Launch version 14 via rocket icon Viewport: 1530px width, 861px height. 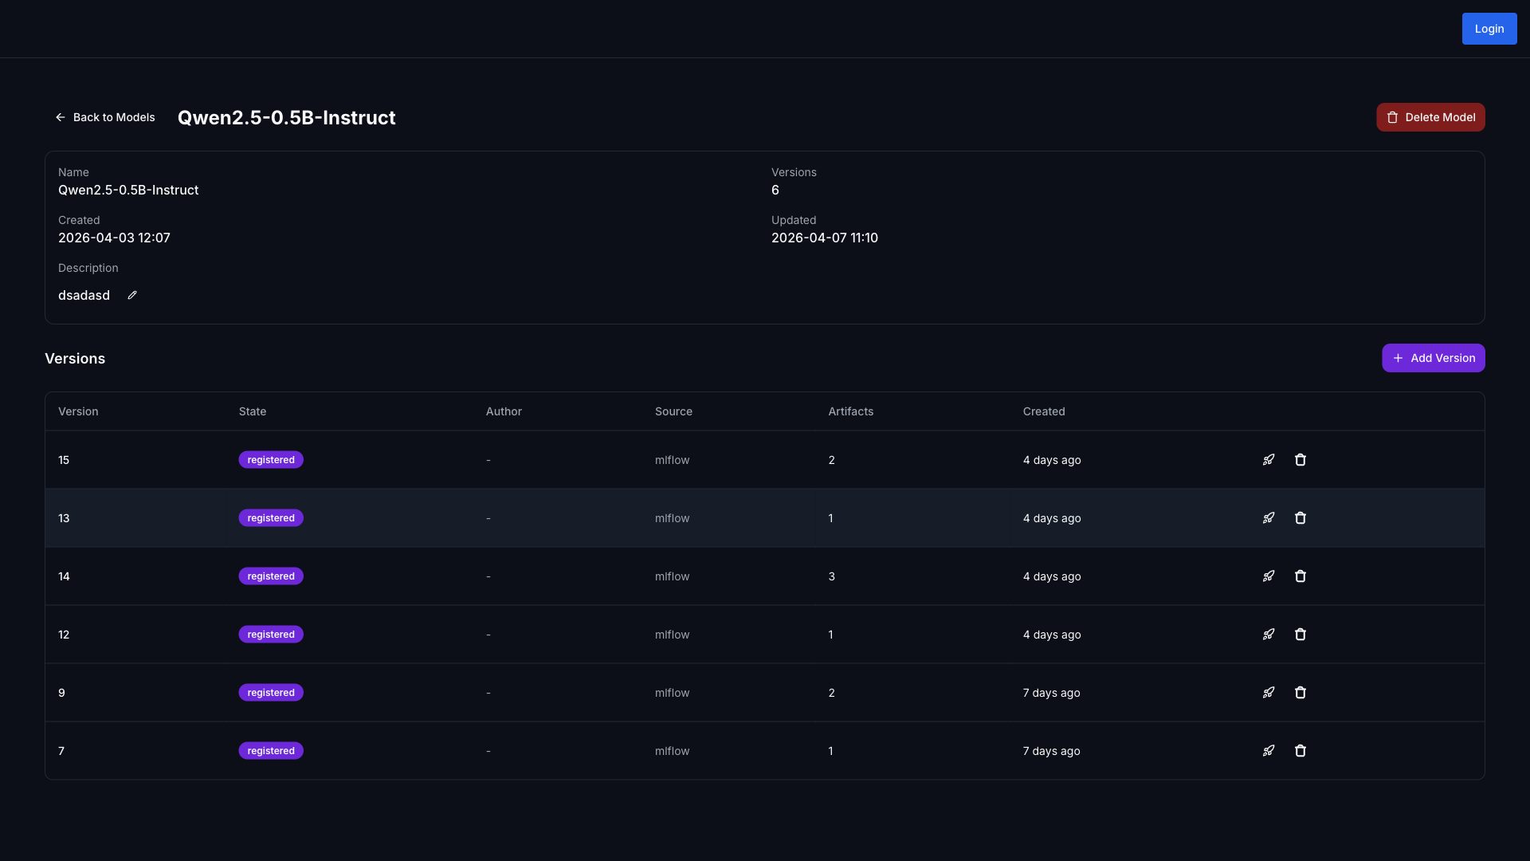click(1268, 576)
